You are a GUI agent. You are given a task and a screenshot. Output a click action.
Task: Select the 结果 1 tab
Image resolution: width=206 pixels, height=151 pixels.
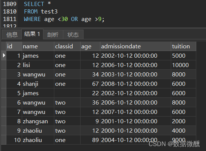(32, 34)
